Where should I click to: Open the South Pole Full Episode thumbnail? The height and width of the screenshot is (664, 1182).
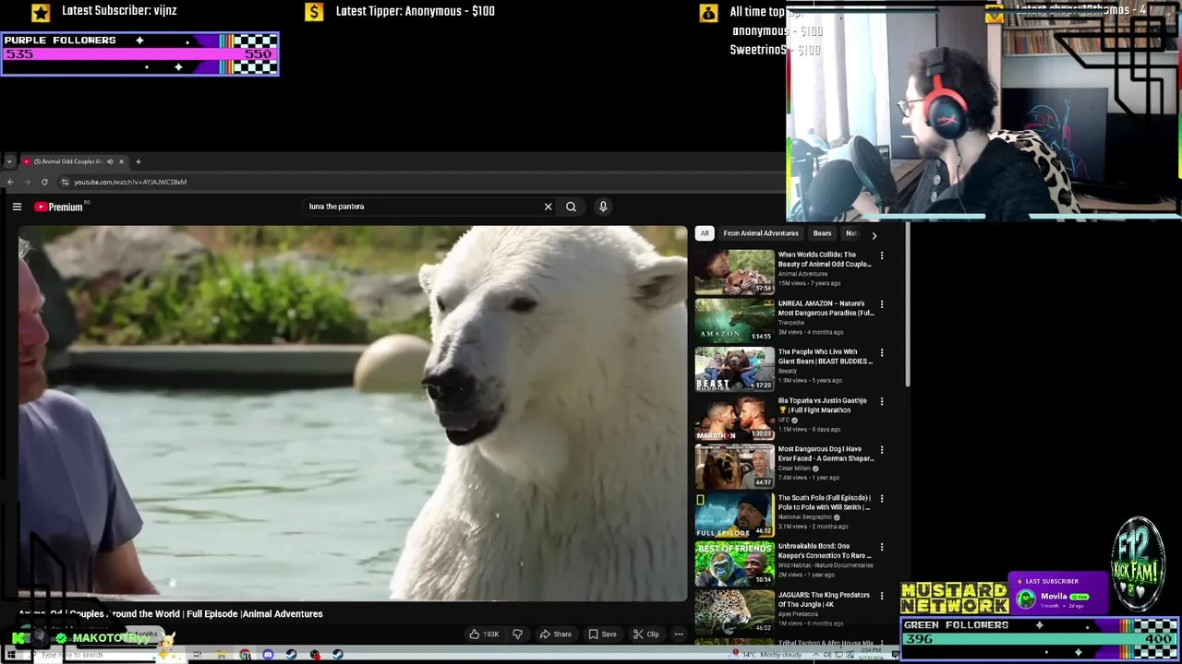click(735, 515)
